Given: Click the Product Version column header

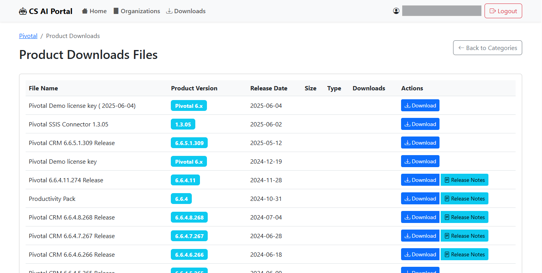Looking at the screenshot, I should pyautogui.click(x=194, y=88).
